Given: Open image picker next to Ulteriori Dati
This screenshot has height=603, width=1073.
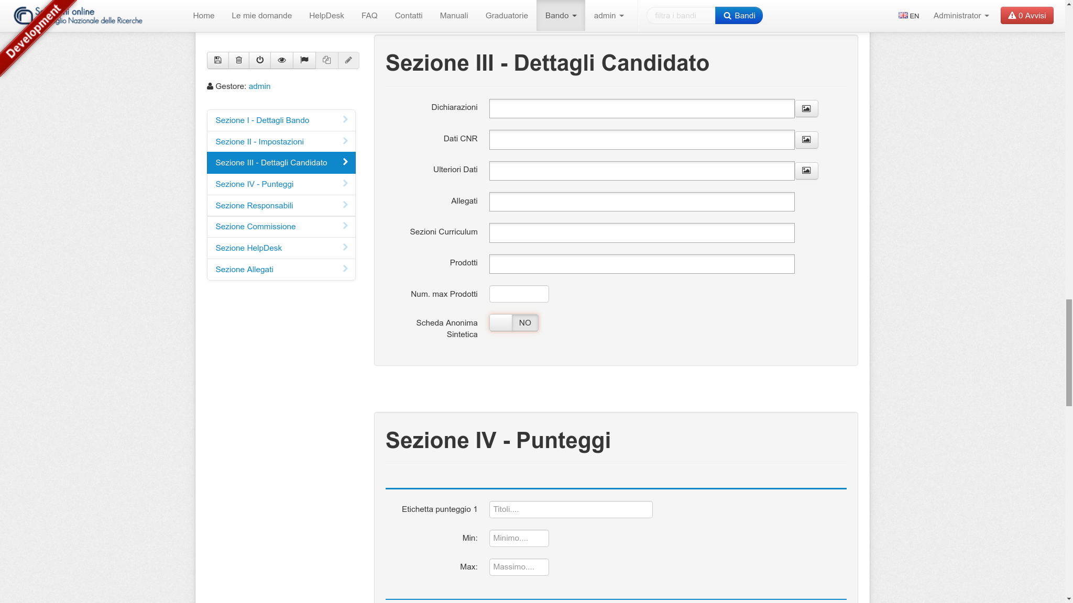Looking at the screenshot, I should [x=806, y=171].
